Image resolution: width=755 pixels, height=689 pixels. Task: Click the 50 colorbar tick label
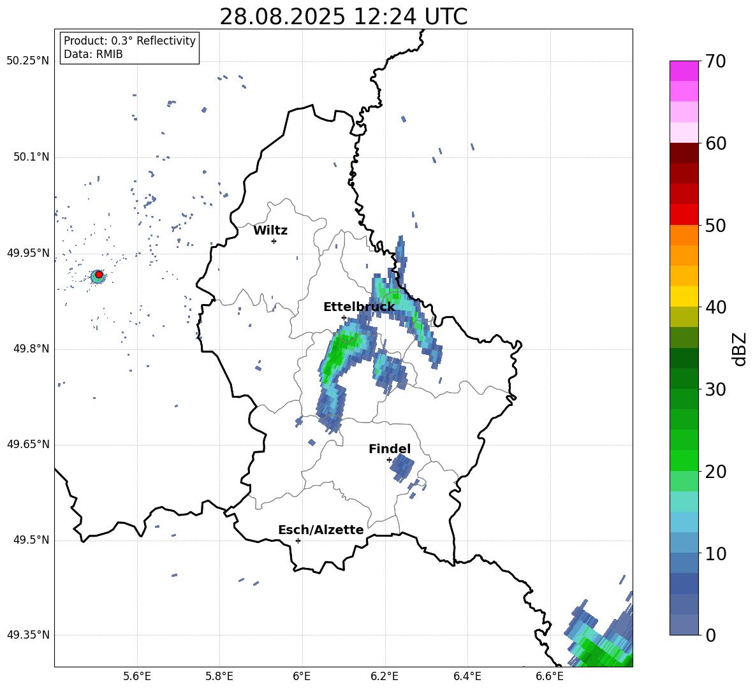coord(715,225)
